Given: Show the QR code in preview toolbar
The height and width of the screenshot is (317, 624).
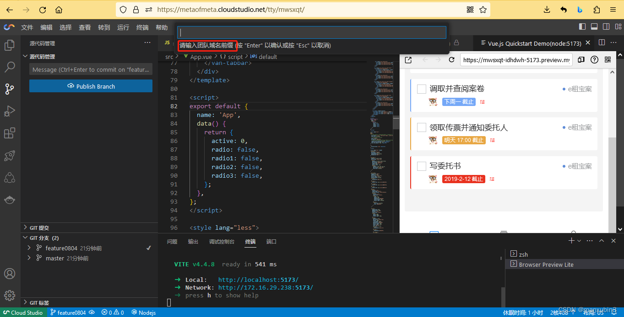Looking at the screenshot, I should click(x=608, y=60).
